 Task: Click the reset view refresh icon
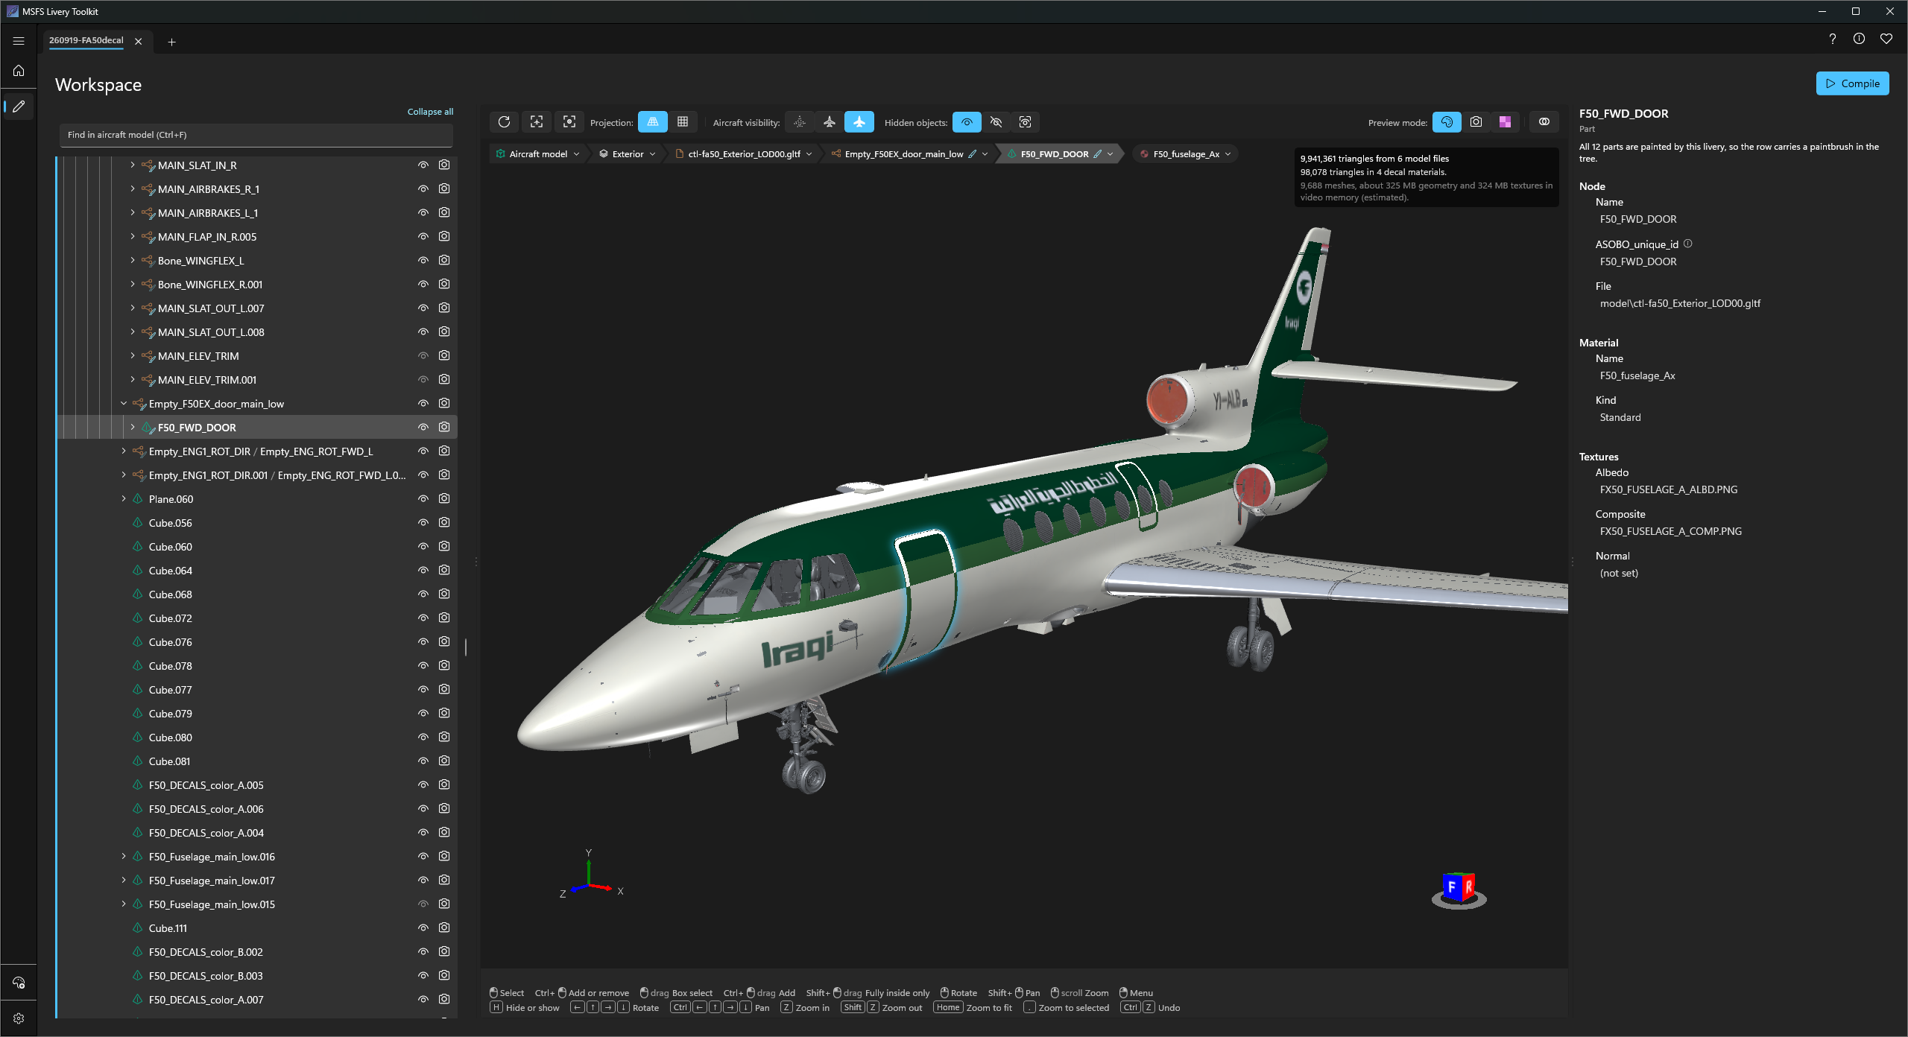tap(504, 122)
